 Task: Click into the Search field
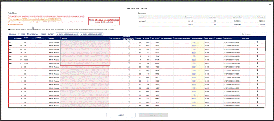(253, 34)
